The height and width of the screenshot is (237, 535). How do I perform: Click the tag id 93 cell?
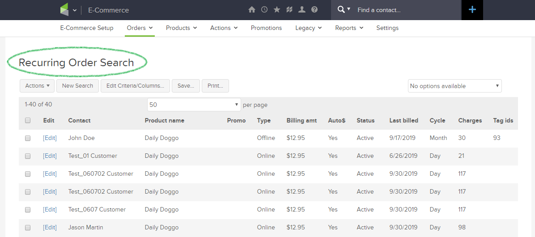pos(497,138)
